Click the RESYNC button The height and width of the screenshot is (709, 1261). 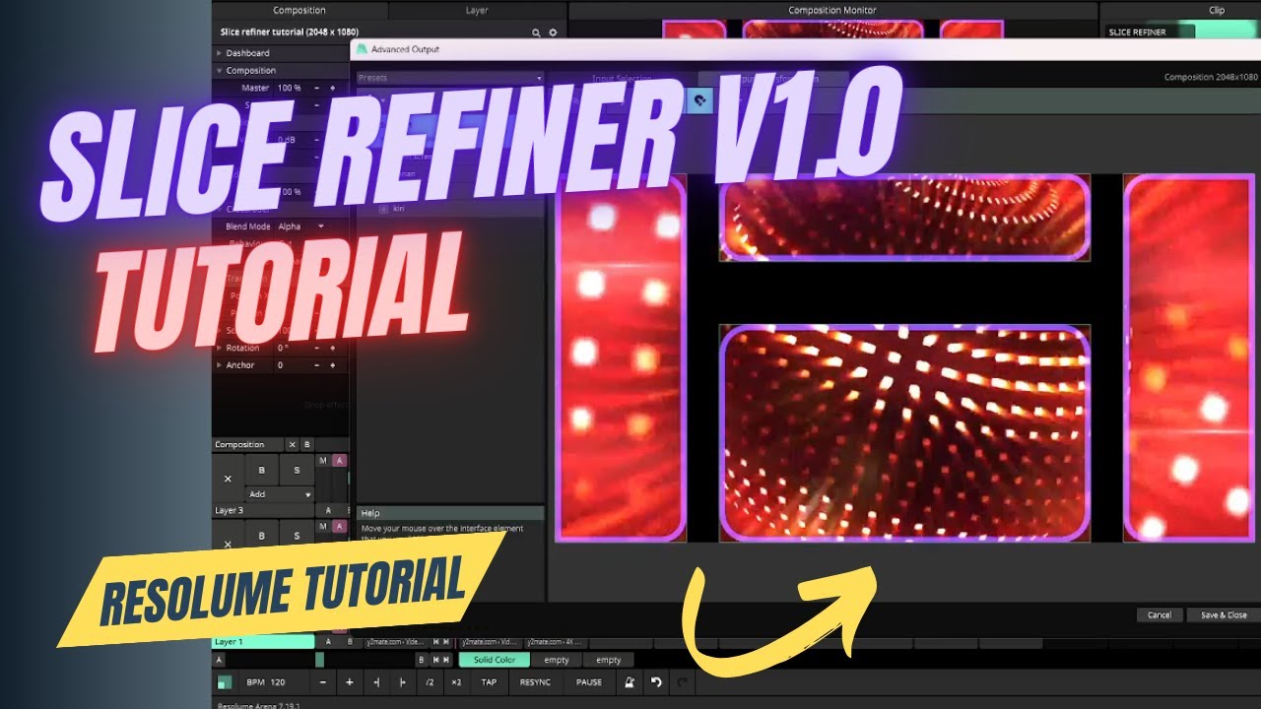[536, 681]
